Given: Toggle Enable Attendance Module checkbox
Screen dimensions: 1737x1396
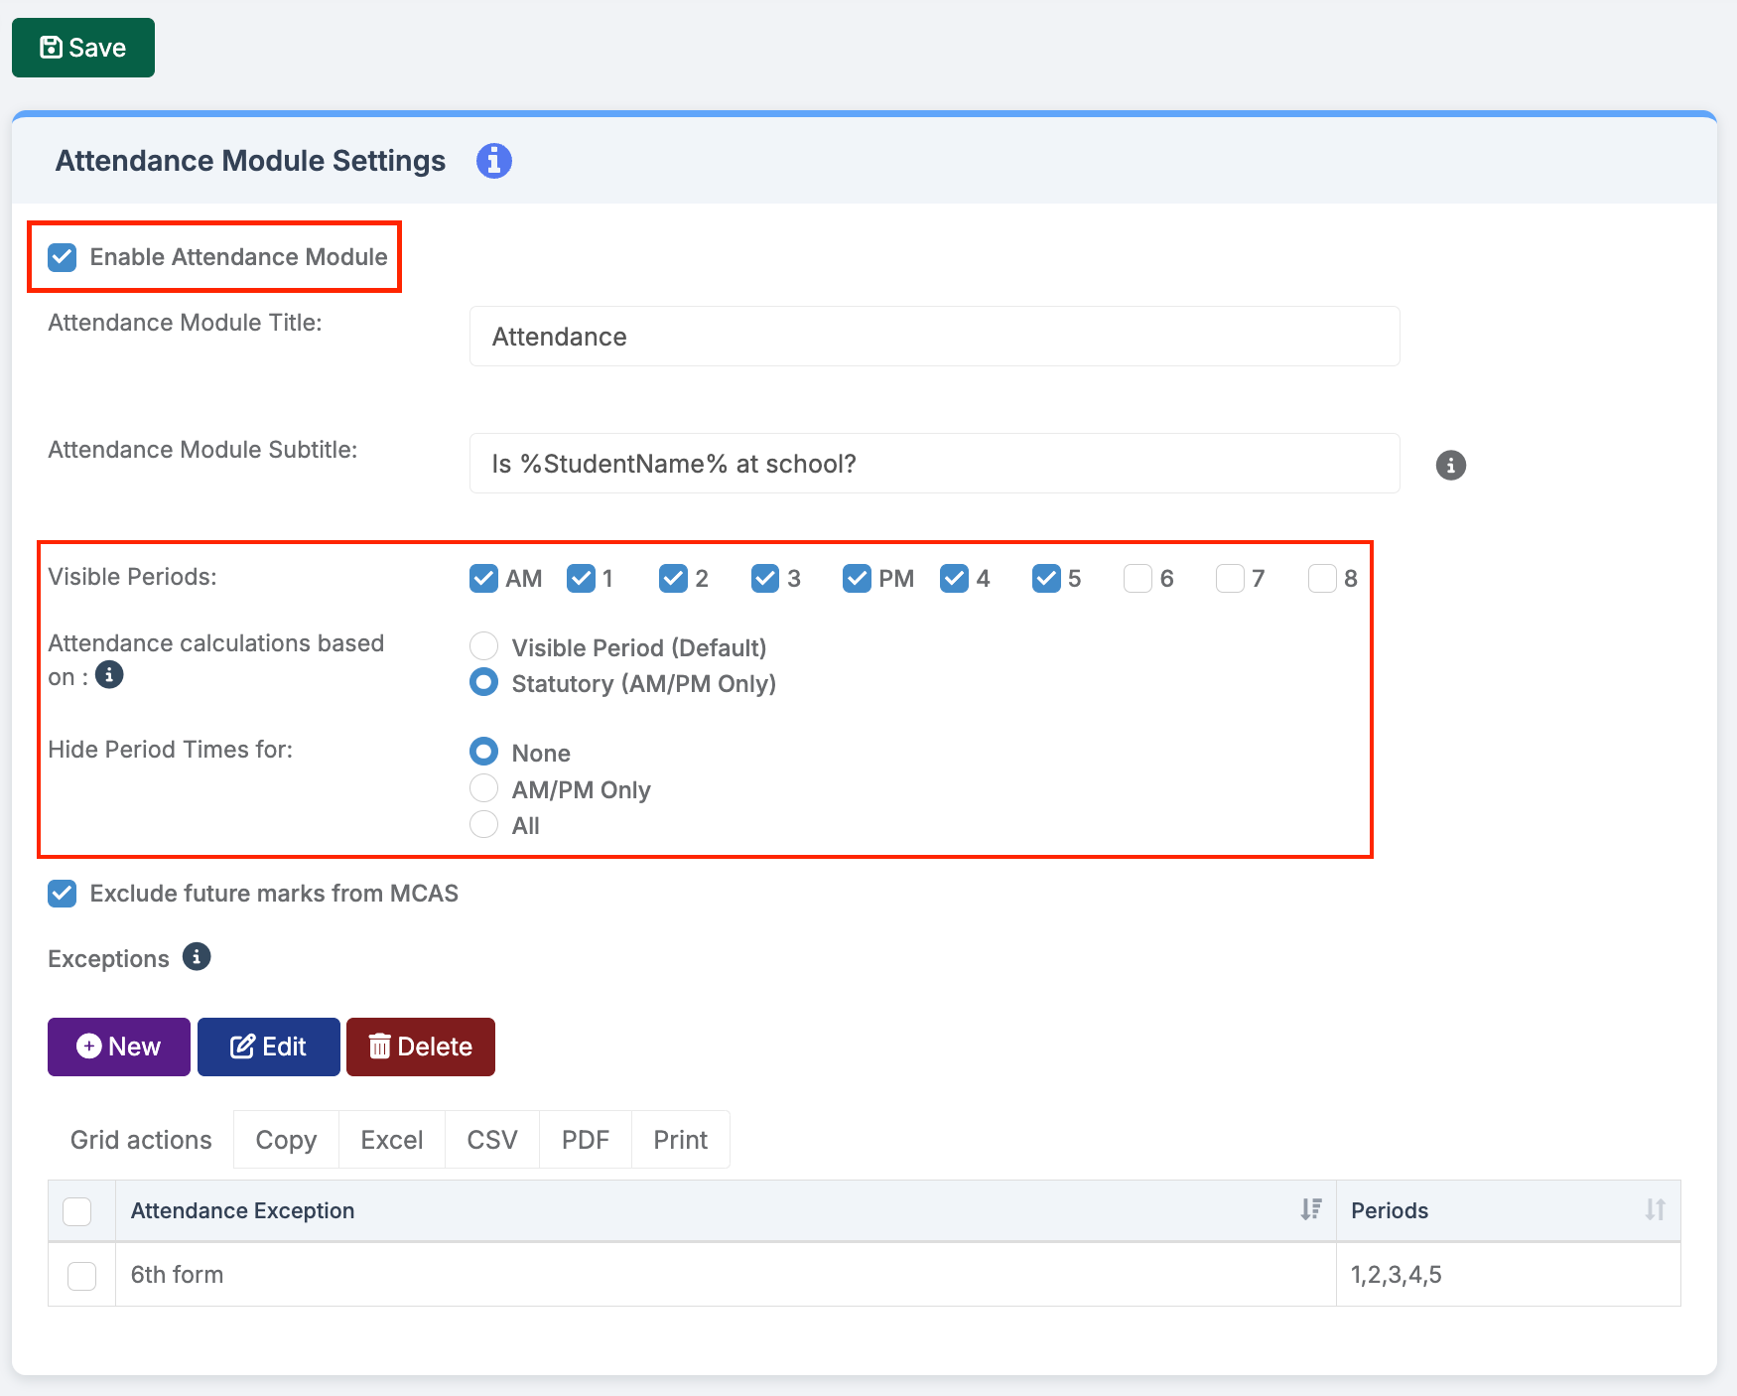Looking at the screenshot, I should tap(63, 257).
